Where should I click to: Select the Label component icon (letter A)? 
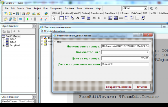(x=78, y=18)
